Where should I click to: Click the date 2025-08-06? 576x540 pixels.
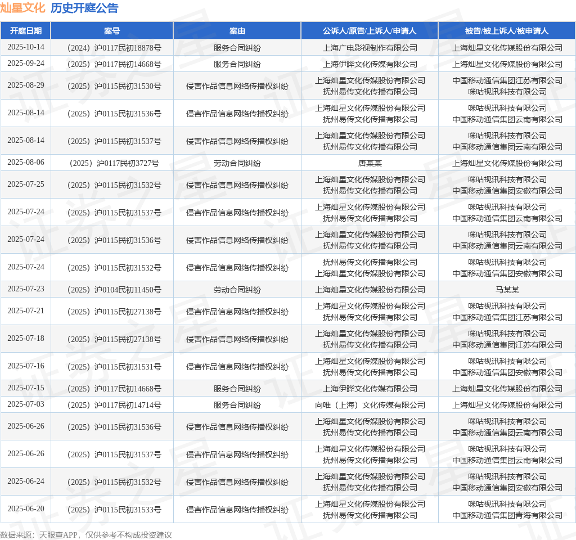26,163
